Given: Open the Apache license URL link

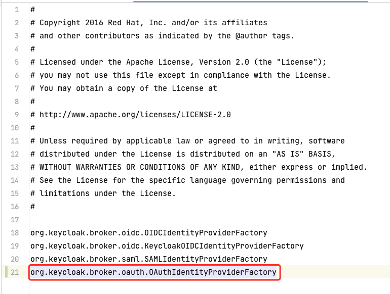Looking at the screenshot, I should point(135,115).
